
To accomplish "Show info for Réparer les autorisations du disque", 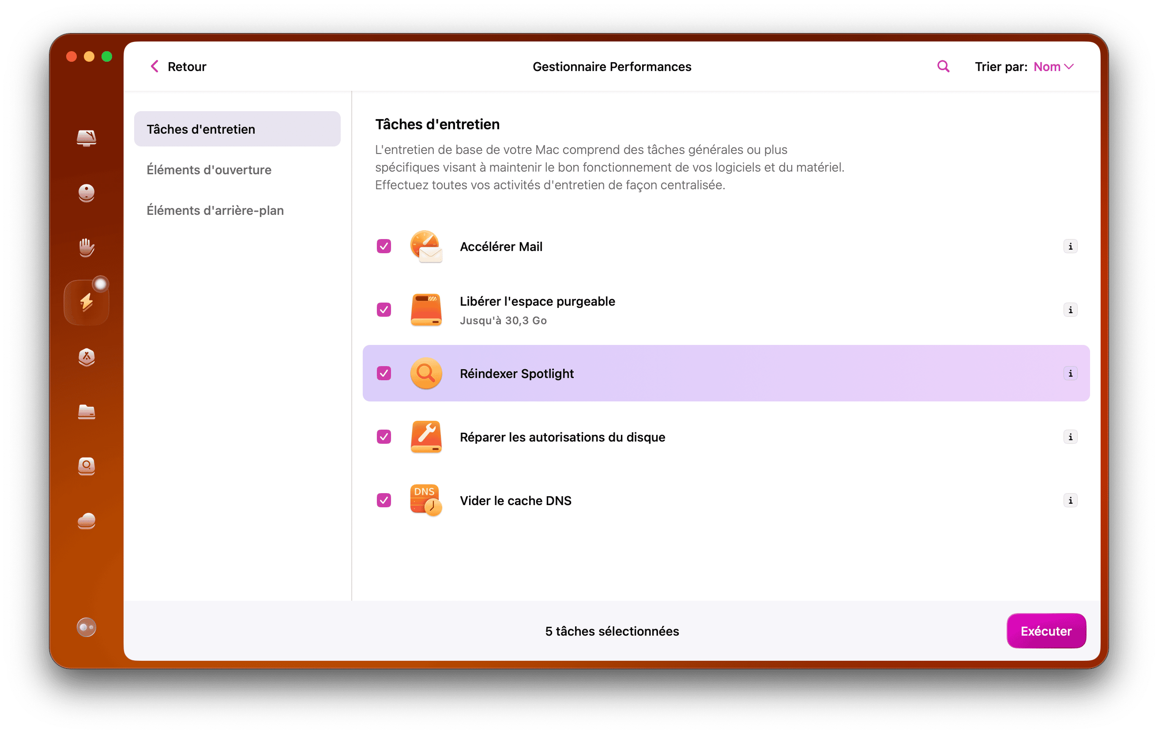I will (x=1071, y=437).
